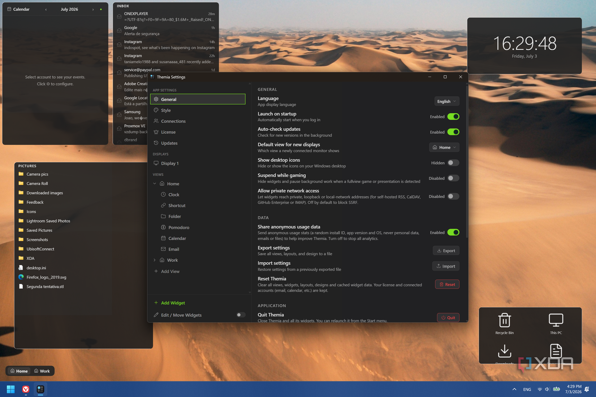Image resolution: width=596 pixels, height=397 pixels.
Task: Click the Downloads shortcut arrow icon
Action: (504, 351)
